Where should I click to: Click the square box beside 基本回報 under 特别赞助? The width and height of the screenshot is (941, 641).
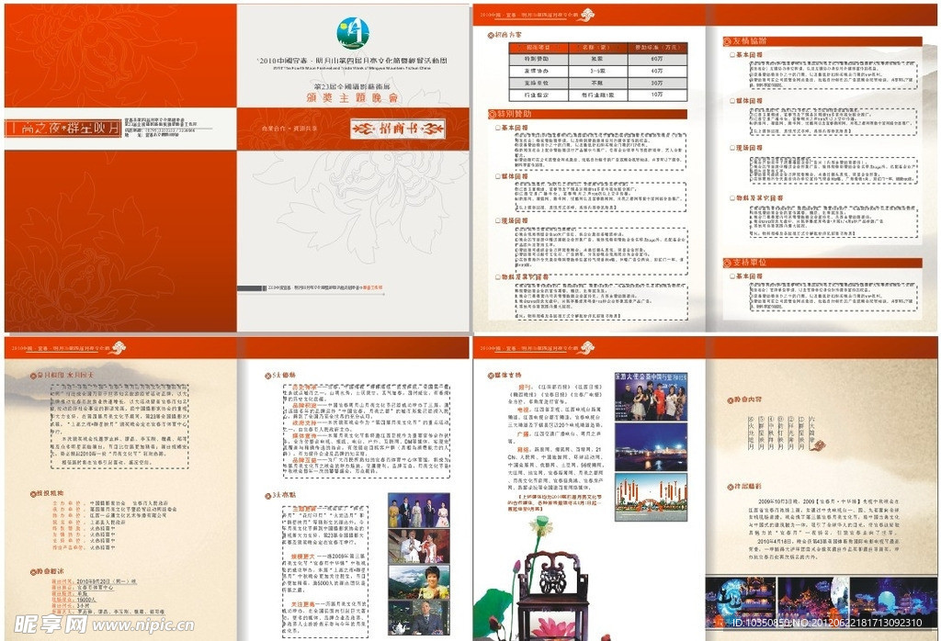[499, 128]
